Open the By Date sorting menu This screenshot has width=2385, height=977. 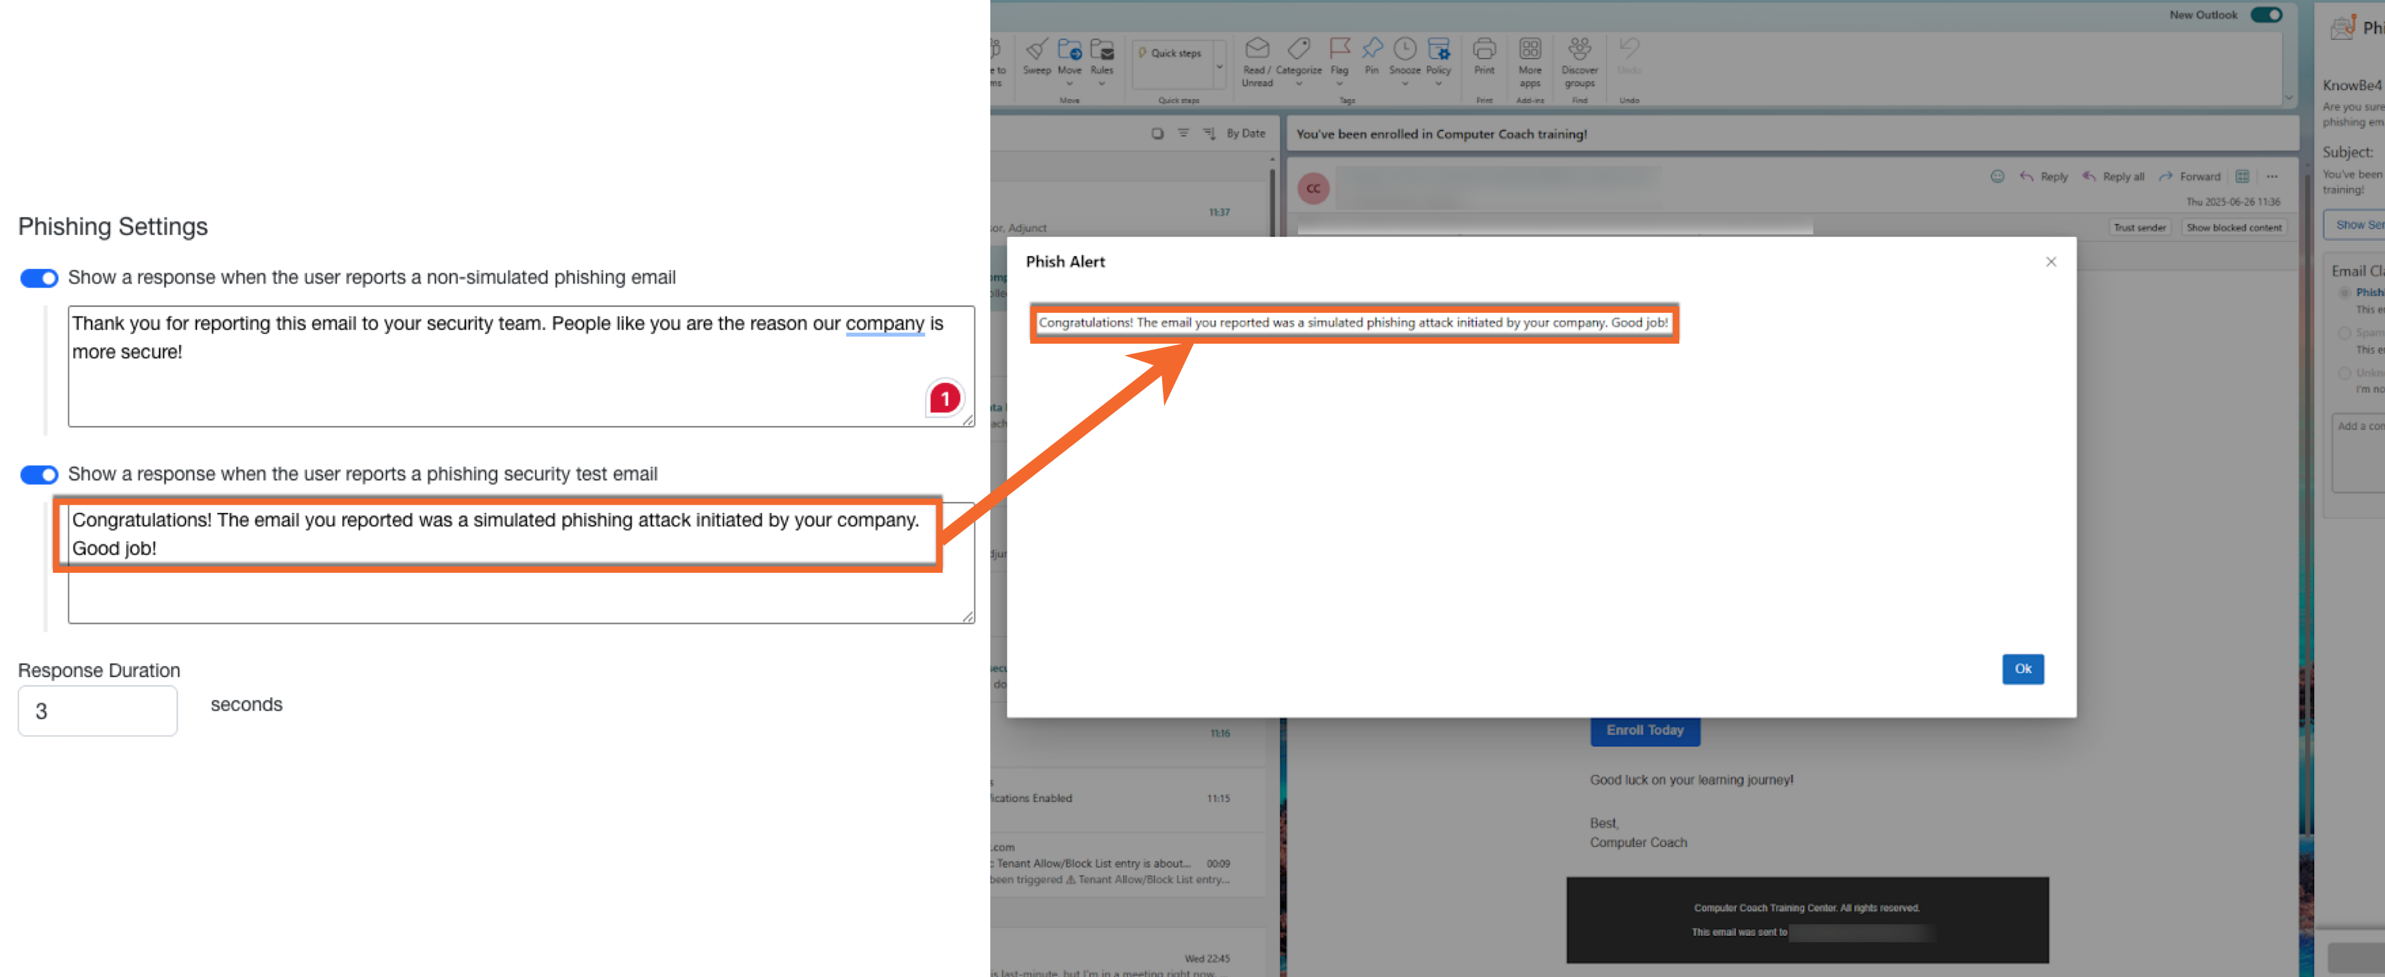click(x=1245, y=133)
